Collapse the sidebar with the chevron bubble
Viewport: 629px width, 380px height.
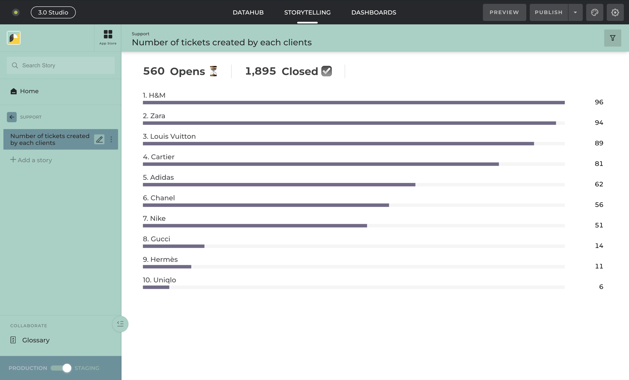click(120, 324)
